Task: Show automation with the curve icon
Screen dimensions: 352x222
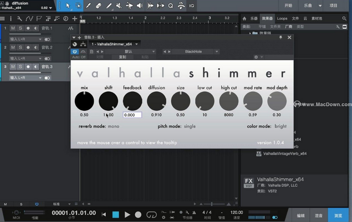Action: [x=29, y=19]
